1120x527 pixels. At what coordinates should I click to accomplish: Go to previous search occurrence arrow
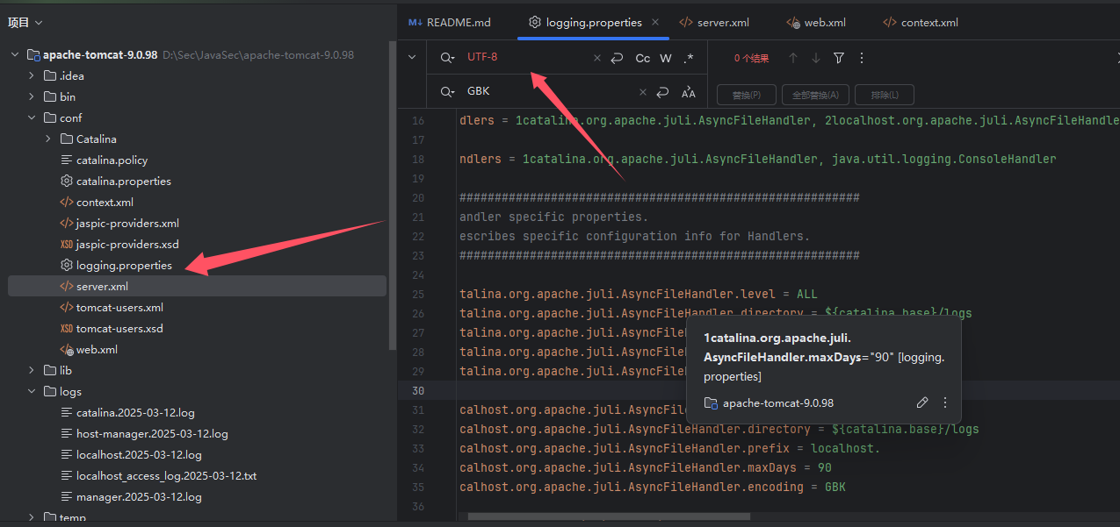tap(793, 58)
